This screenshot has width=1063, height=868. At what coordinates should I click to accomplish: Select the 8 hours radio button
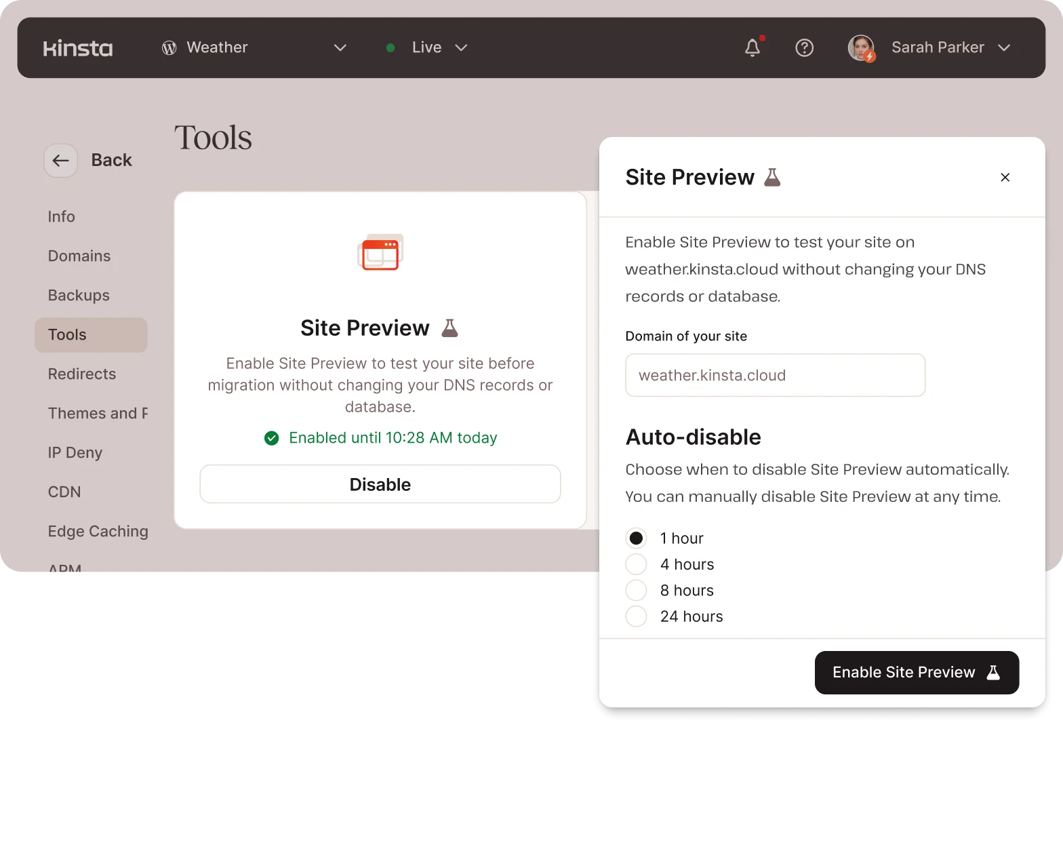click(x=636, y=591)
